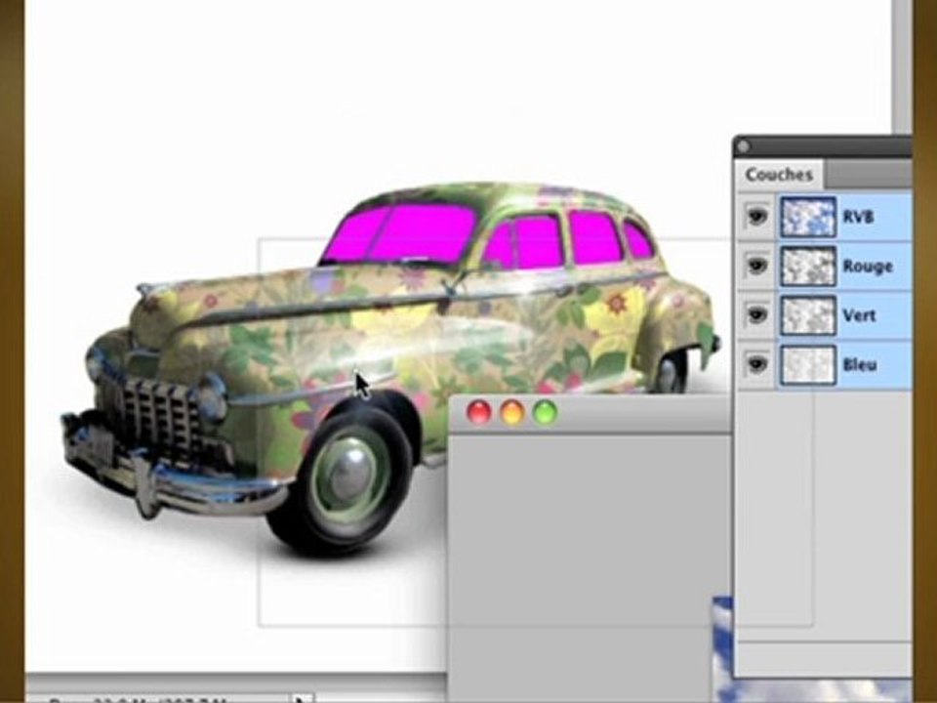Viewport: 937px width, 703px height.
Task: Switch to the Couches tab
Action: (779, 175)
